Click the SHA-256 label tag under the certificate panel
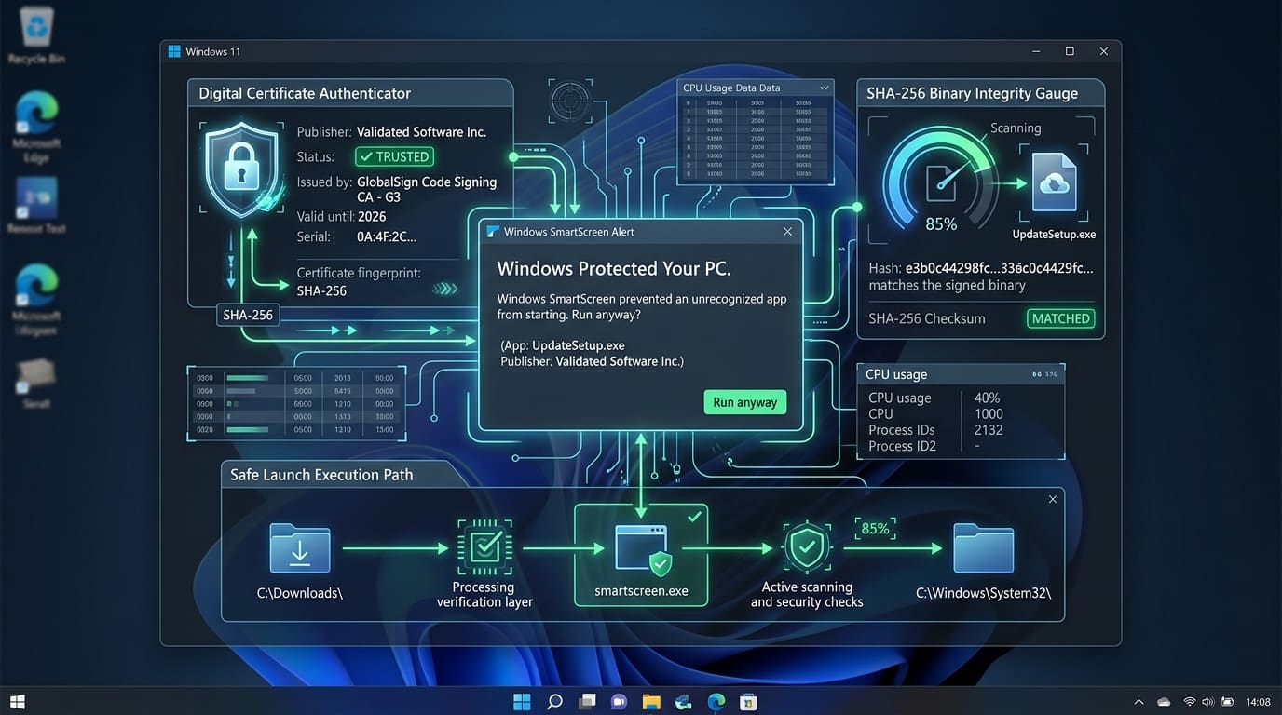The image size is (1282, 715). point(249,315)
